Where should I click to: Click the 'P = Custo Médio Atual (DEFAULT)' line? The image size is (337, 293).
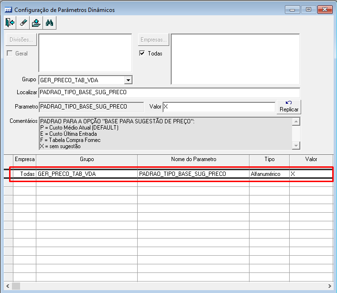79,128
